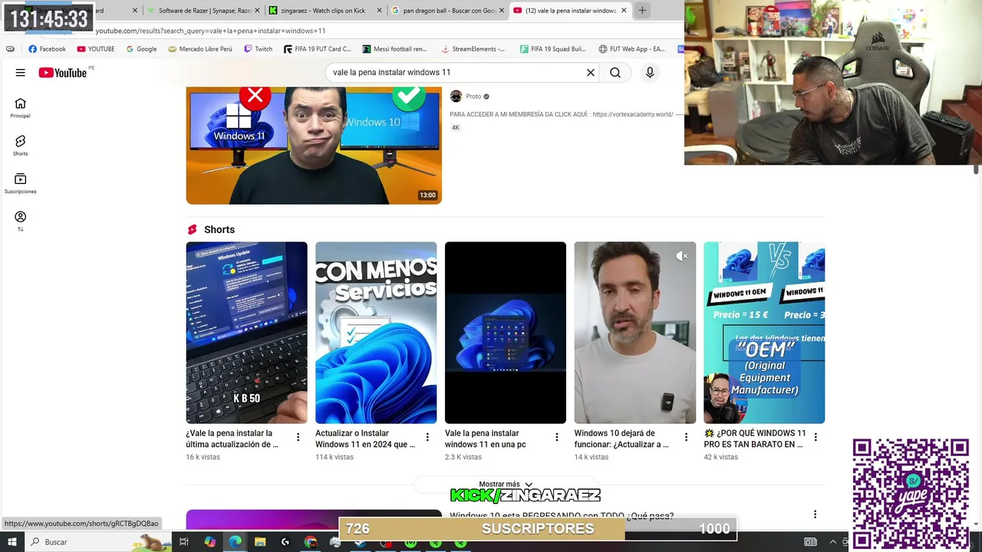Open options for Windows 10 dejará de funcionar short
The height and width of the screenshot is (552, 982).
(686, 437)
